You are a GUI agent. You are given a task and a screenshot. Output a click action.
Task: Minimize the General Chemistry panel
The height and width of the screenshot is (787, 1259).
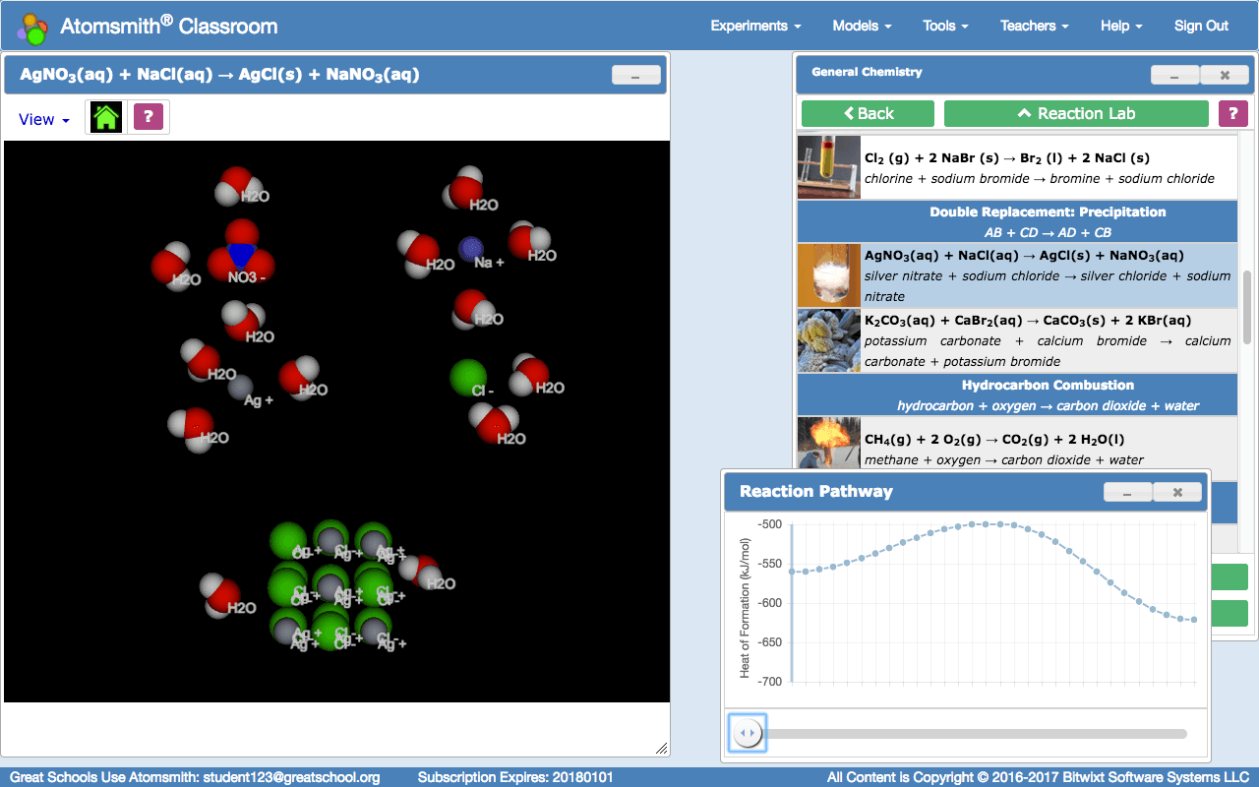[x=1175, y=75]
